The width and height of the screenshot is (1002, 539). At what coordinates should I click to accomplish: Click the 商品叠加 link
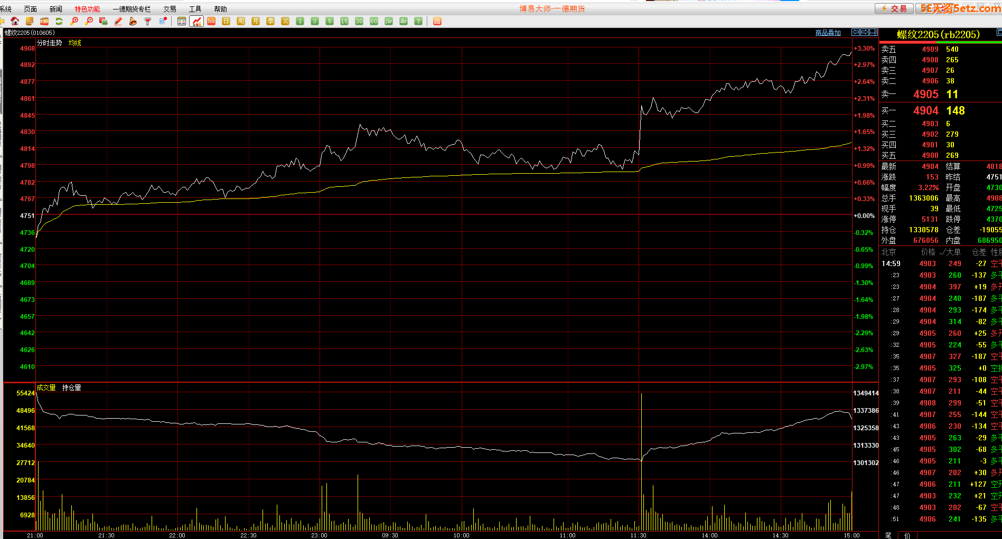[828, 33]
